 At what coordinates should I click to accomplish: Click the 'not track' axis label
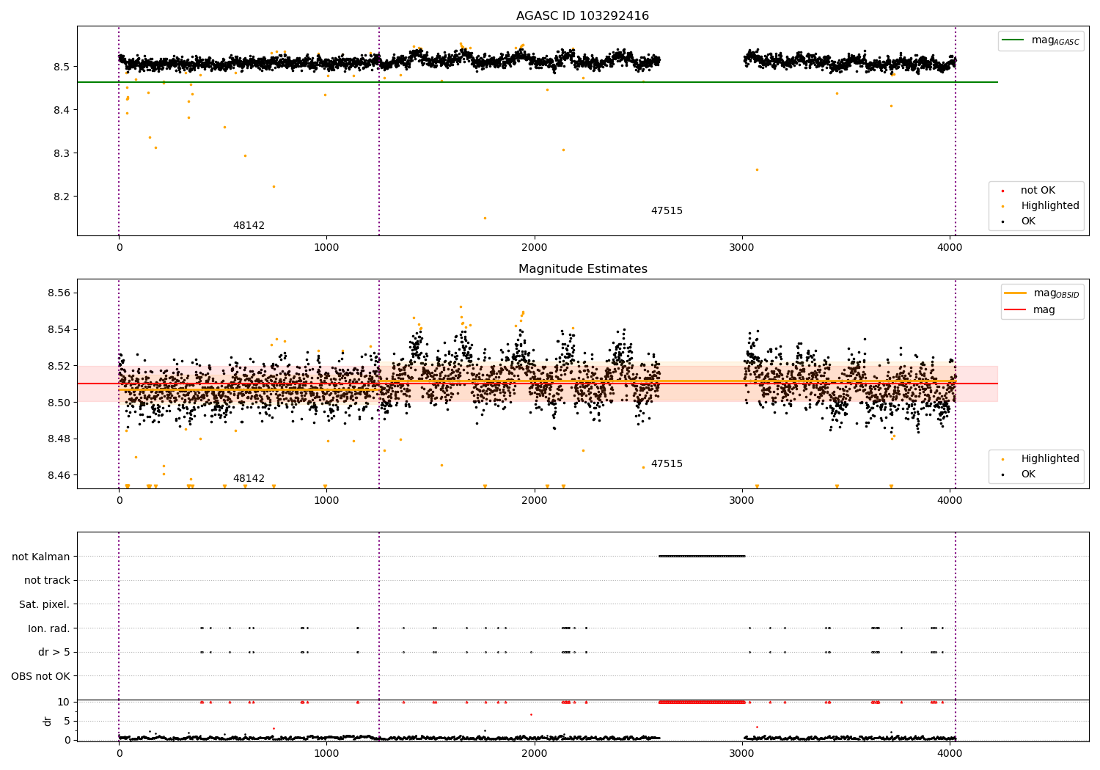click(47, 581)
